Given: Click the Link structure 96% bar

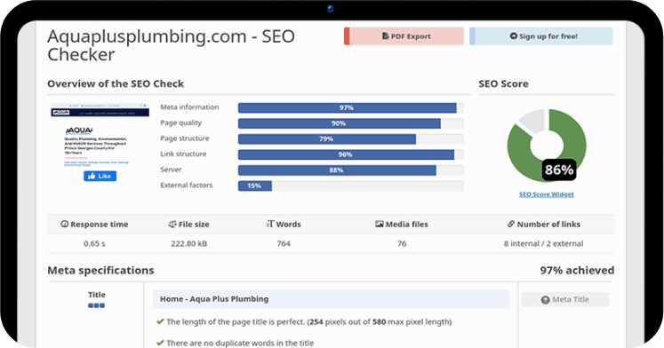Looking at the screenshot, I should coord(350,154).
